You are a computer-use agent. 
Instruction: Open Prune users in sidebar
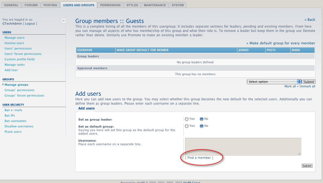(x=13, y=132)
